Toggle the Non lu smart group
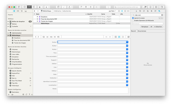 tap(14, 78)
